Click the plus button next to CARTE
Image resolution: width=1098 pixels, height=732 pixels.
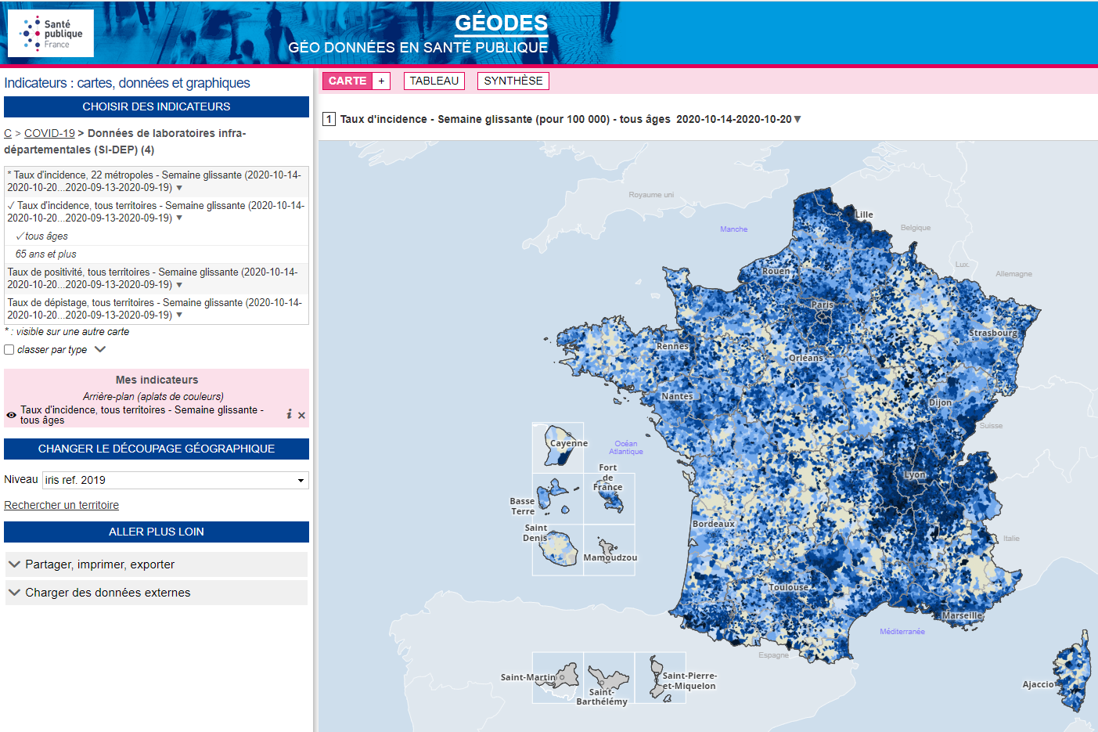click(381, 81)
